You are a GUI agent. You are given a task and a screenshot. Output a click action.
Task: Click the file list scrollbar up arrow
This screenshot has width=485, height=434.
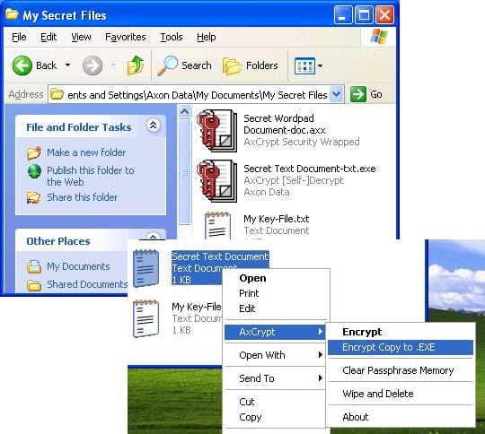(185, 111)
